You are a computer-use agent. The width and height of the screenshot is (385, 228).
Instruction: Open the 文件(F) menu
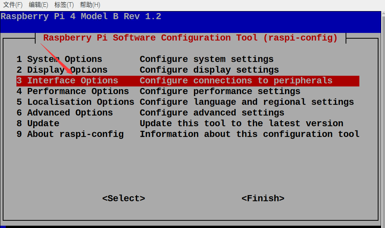(x=13, y=5)
